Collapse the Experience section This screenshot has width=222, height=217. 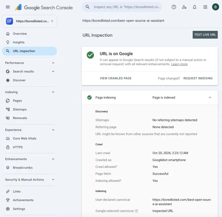click(53, 130)
